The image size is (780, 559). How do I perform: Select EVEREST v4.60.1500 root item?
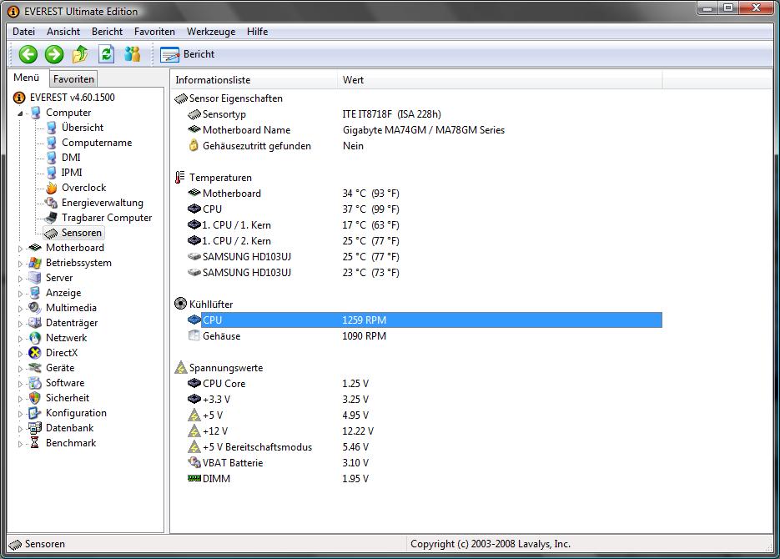point(72,98)
